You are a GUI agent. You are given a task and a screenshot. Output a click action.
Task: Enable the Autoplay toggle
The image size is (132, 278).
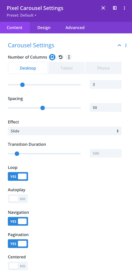(x=18, y=199)
